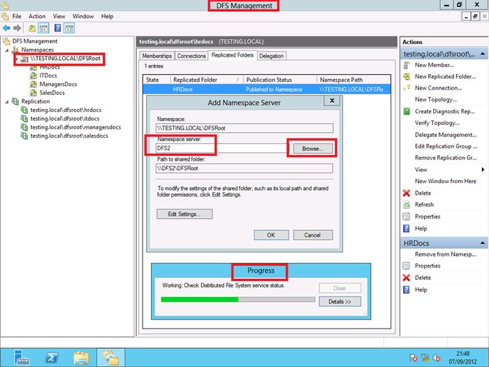489x367 pixels.
Task: Open the Help toolbar icon
Action: pyautogui.click(x=58, y=28)
